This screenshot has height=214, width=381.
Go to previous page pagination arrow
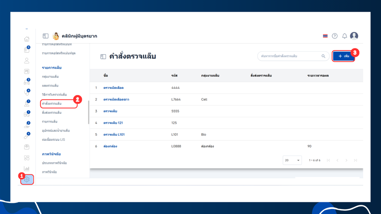338,160
